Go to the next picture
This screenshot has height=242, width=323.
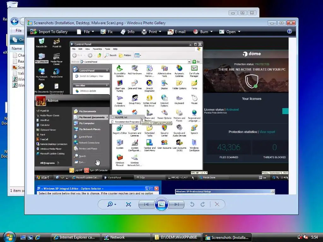coord(176,204)
